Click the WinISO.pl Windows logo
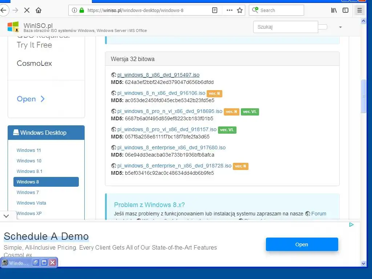This screenshot has width=372, height=279. point(13,27)
